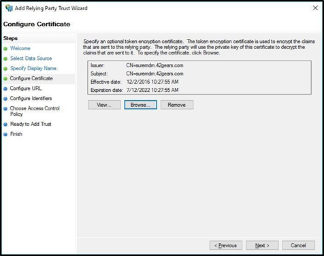Click the green bullet beside Configure Certificate

click(5, 79)
